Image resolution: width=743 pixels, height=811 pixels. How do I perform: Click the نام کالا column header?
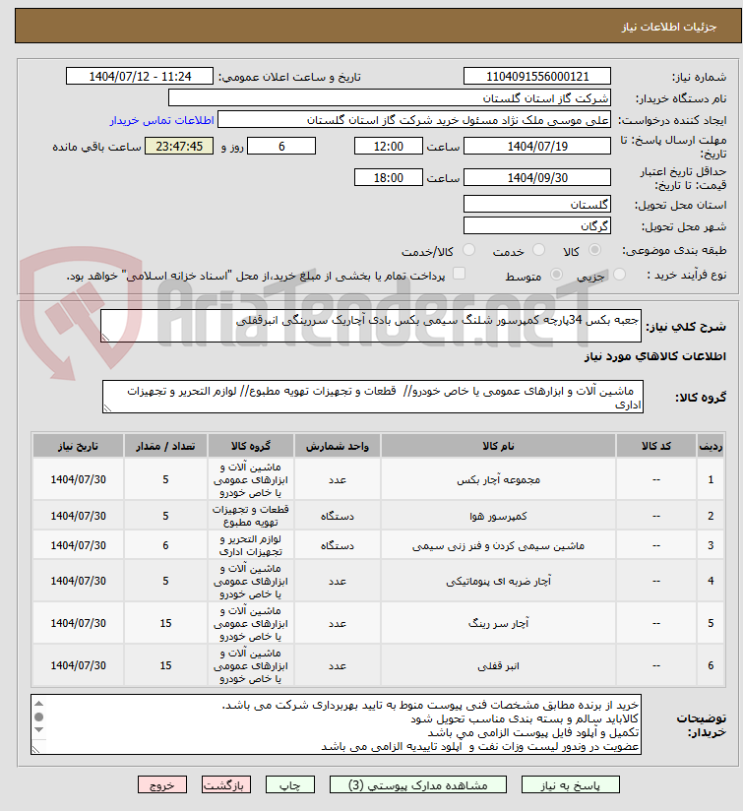pyautogui.click(x=498, y=446)
